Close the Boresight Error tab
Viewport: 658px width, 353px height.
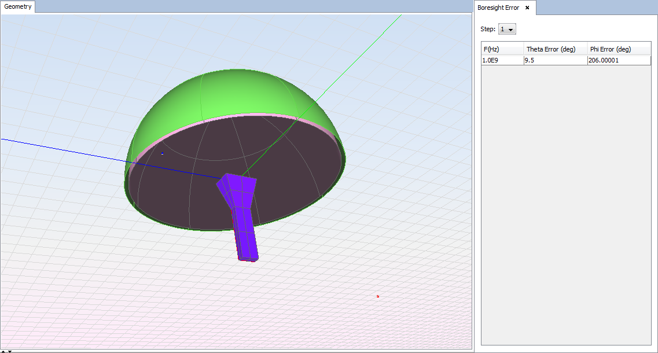pyautogui.click(x=527, y=8)
